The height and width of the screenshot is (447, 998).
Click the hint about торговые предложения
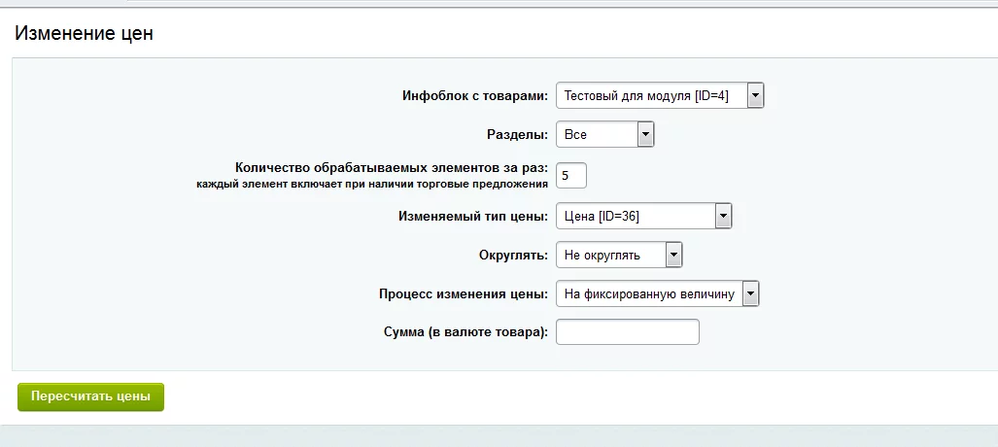click(x=372, y=183)
